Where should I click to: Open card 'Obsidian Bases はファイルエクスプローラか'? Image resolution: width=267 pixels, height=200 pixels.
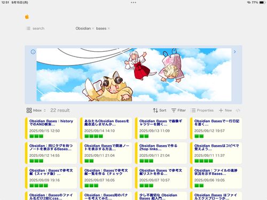(x=216, y=196)
